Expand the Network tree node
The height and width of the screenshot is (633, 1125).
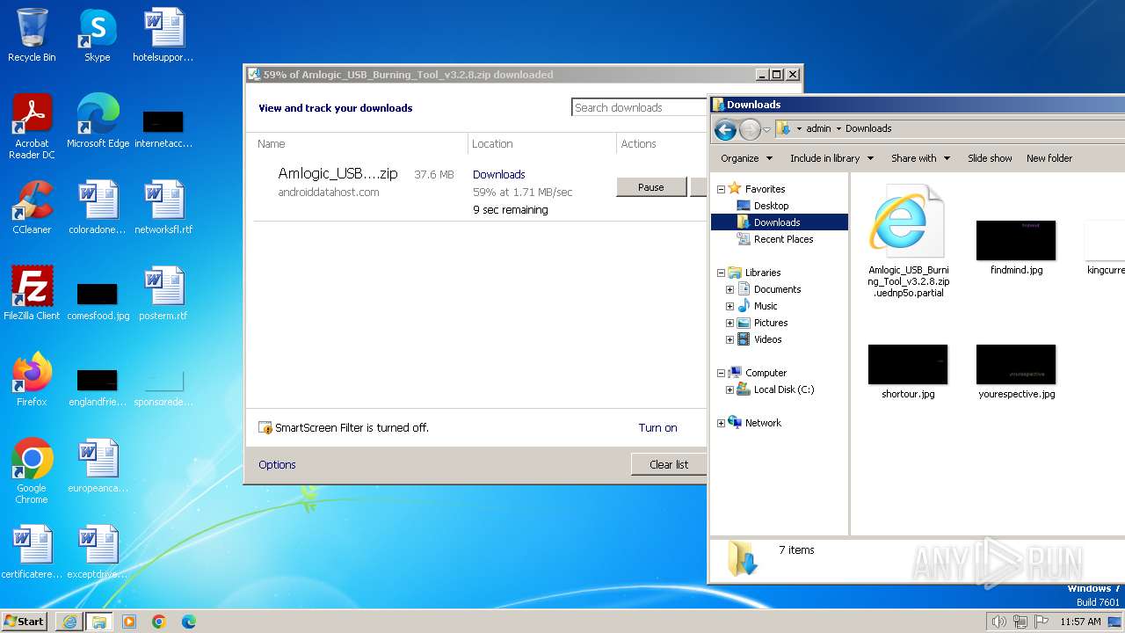coord(721,423)
